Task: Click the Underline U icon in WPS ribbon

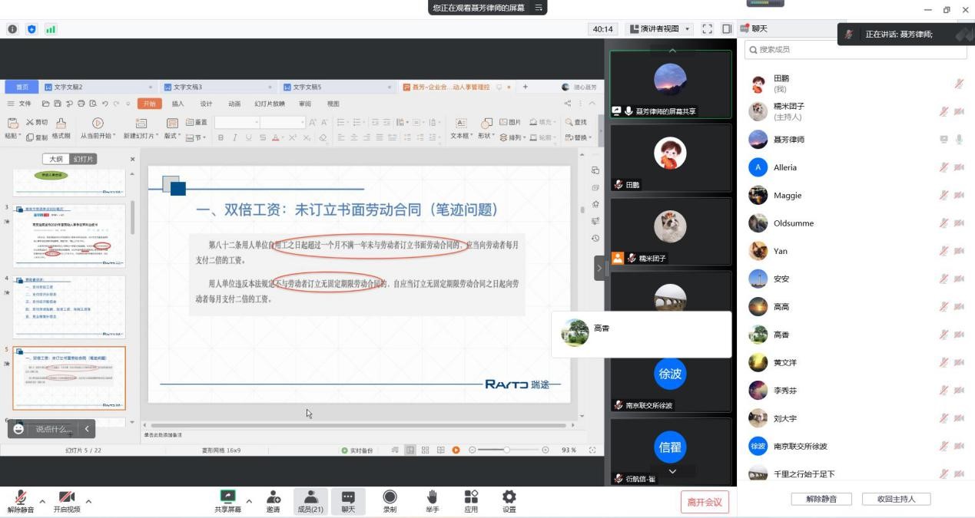Action: tap(248, 138)
